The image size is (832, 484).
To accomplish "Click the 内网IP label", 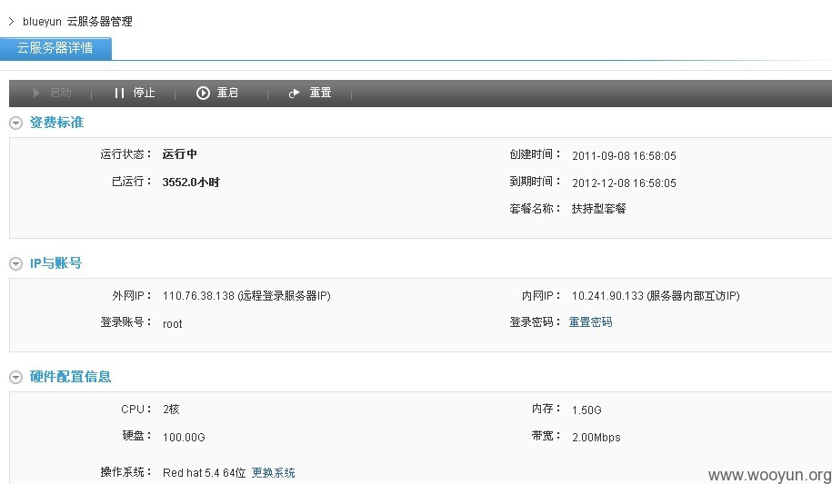I will pyautogui.click(x=541, y=296).
